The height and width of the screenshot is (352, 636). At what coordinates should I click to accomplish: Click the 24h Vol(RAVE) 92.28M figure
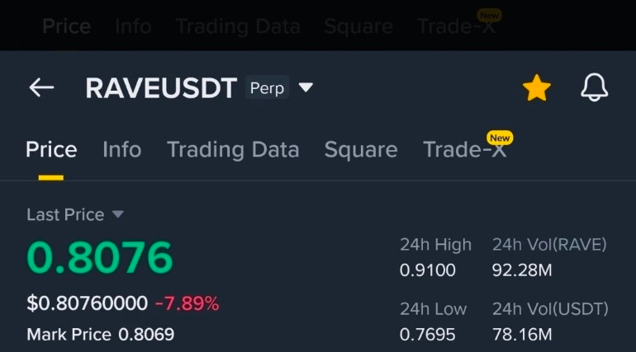click(522, 270)
